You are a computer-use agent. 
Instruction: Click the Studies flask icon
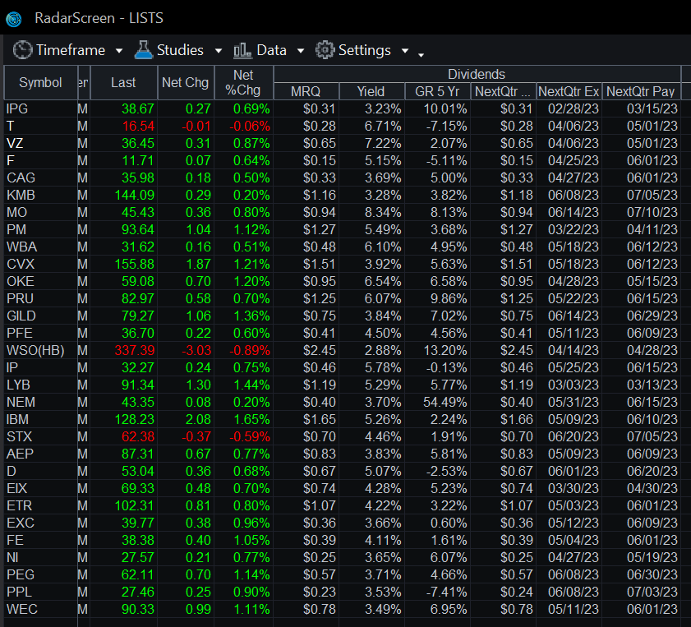point(143,50)
